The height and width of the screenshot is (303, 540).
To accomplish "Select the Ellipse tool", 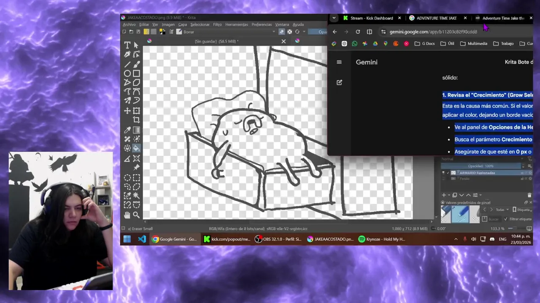I will [x=127, y=74].
